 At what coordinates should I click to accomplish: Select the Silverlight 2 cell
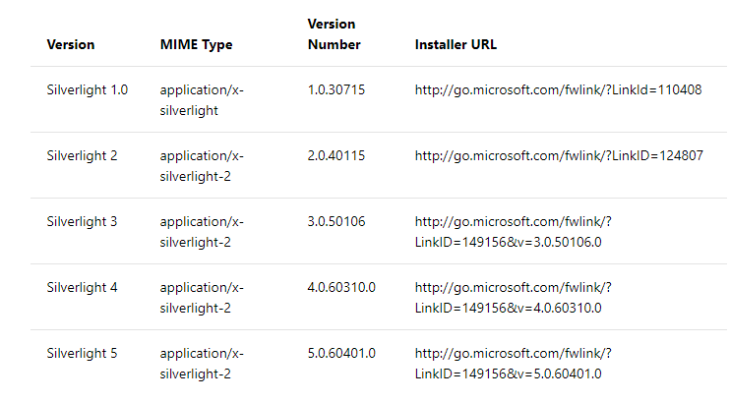point(82,155)
